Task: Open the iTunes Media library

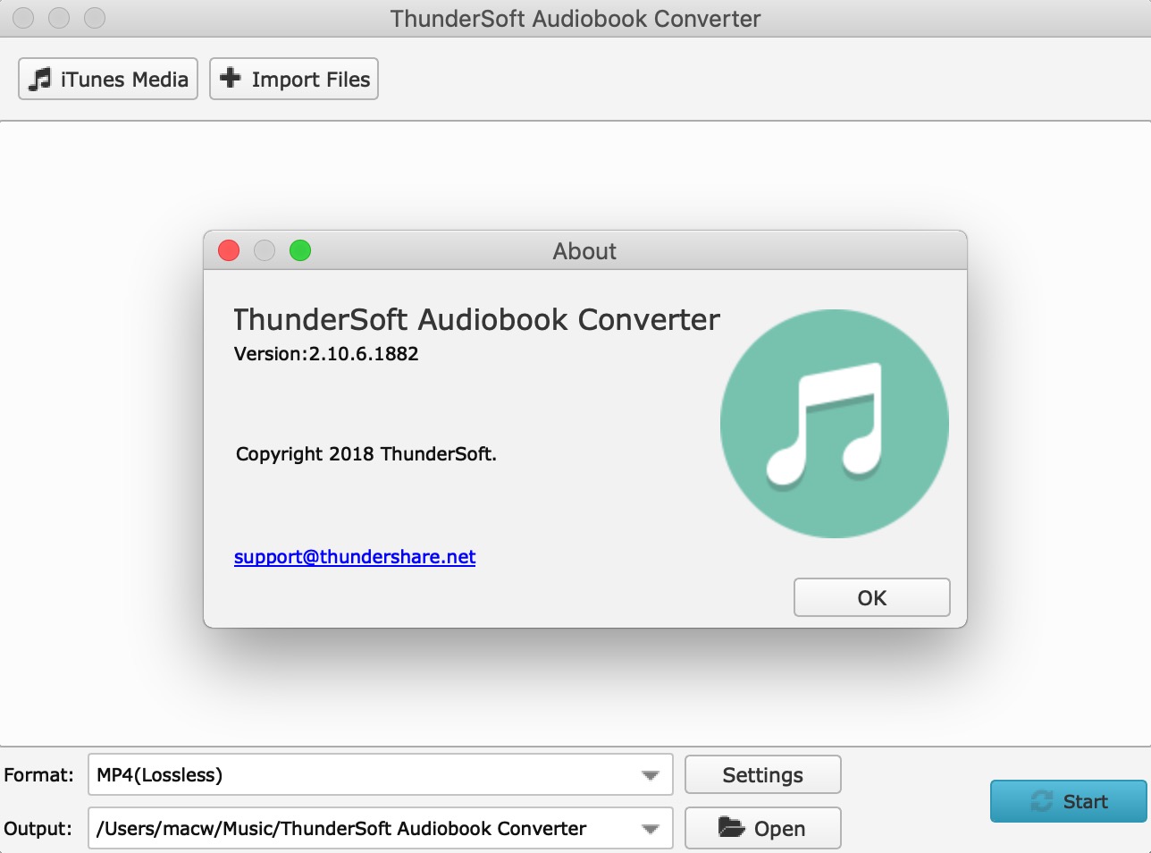Action: [108, 80]
